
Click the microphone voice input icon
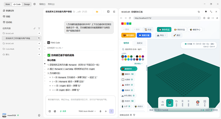click(101, 111)
